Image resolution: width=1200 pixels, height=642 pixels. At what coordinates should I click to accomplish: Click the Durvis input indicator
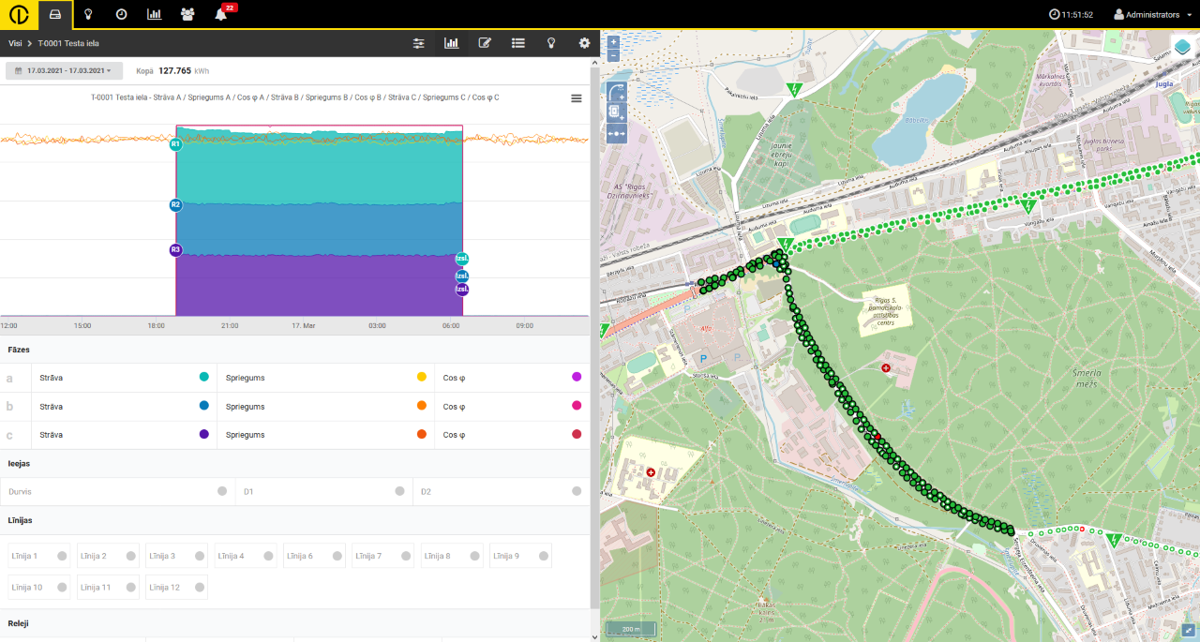pos(222,491)
